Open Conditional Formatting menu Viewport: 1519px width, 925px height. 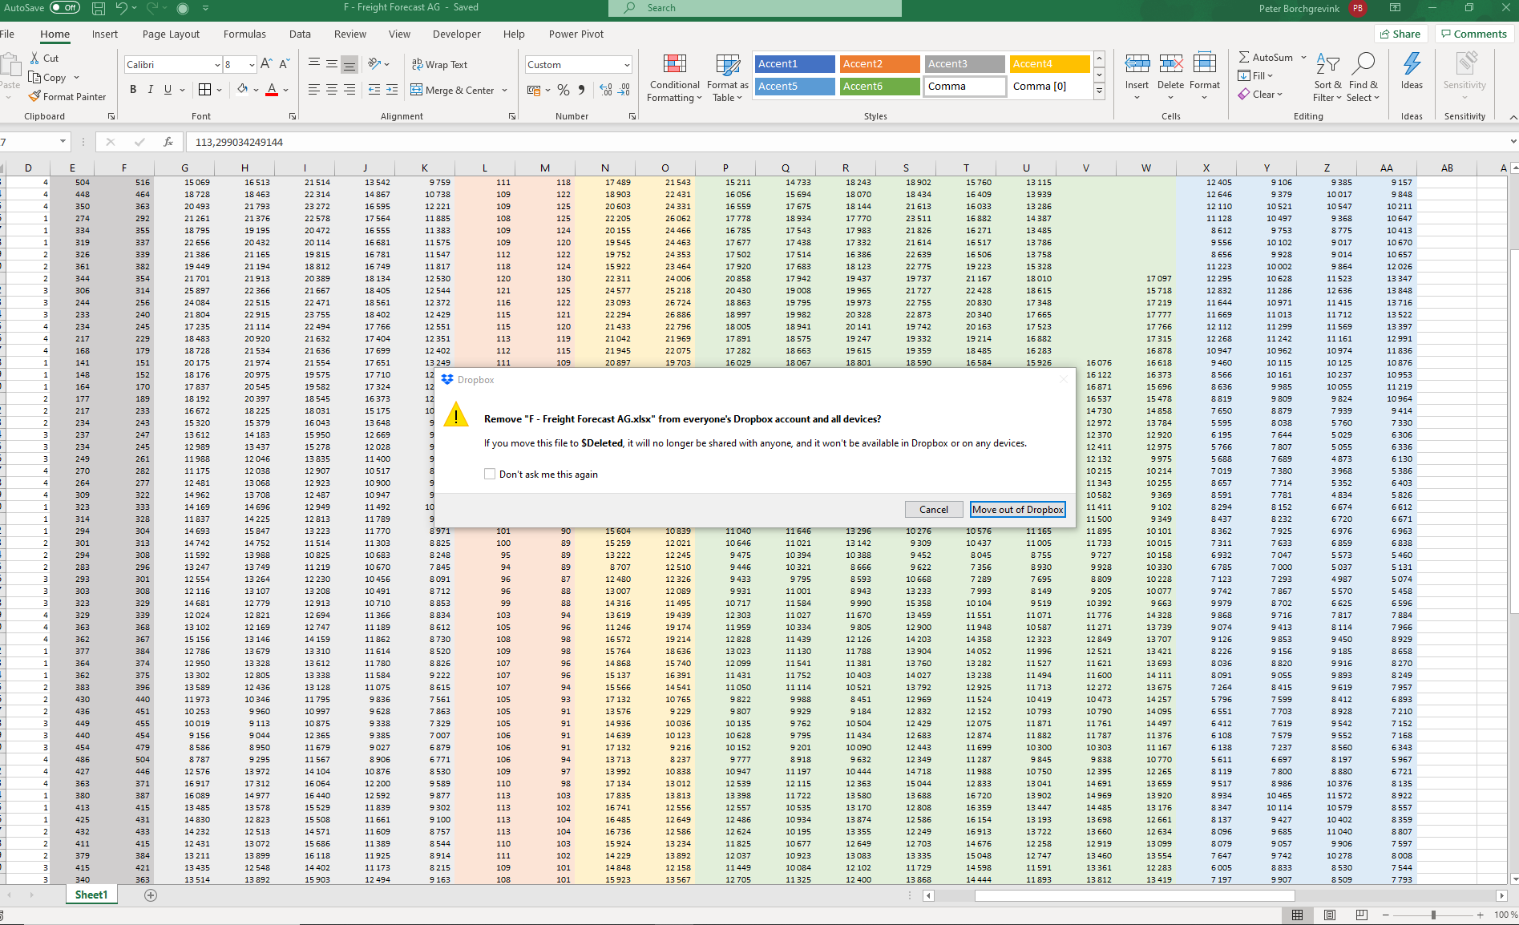pos(675,78)
